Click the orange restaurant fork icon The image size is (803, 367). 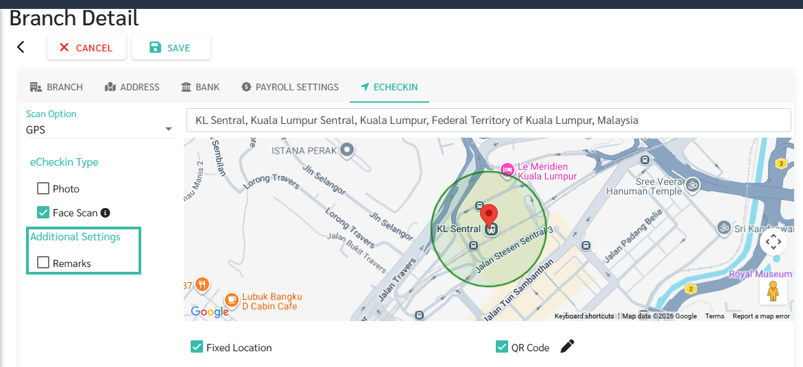coord(203,285)
